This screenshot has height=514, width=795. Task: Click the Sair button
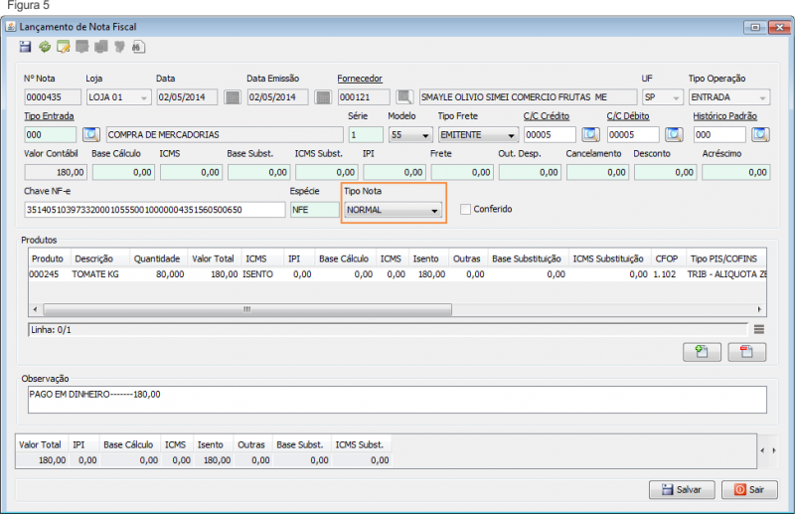click(749, 490)
